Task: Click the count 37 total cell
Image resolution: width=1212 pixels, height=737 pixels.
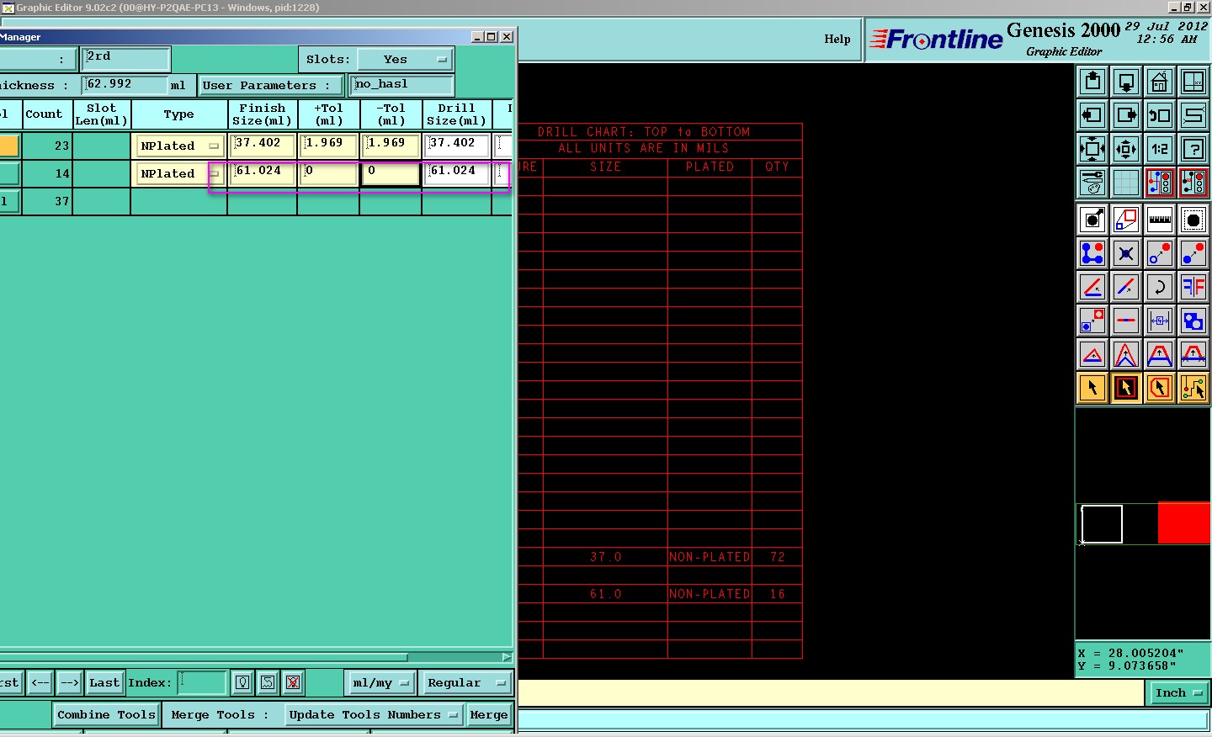Action: (x=47, y=201)
